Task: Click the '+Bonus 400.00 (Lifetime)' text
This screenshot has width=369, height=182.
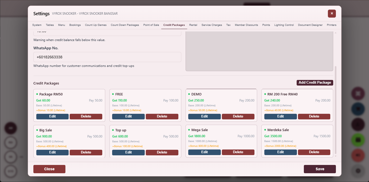Action: point(52,146)
